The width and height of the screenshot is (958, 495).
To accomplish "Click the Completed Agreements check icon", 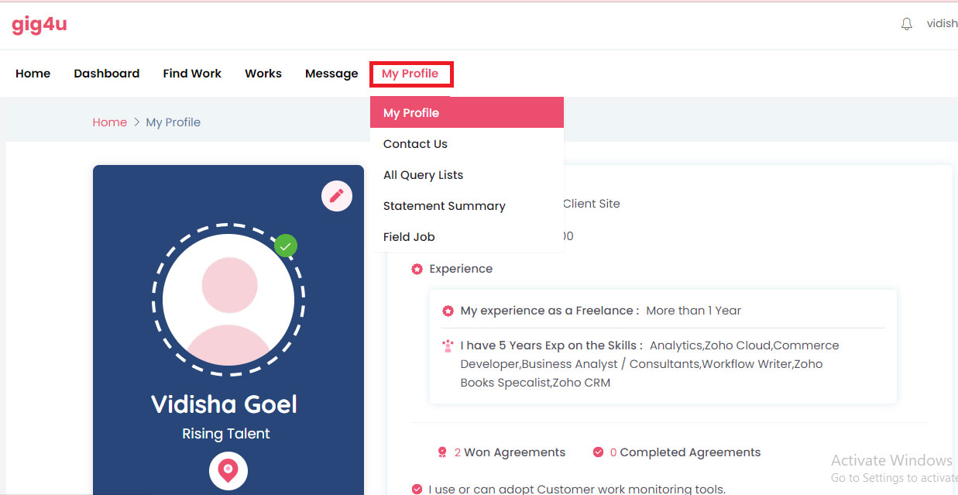I will pos(598,452).
